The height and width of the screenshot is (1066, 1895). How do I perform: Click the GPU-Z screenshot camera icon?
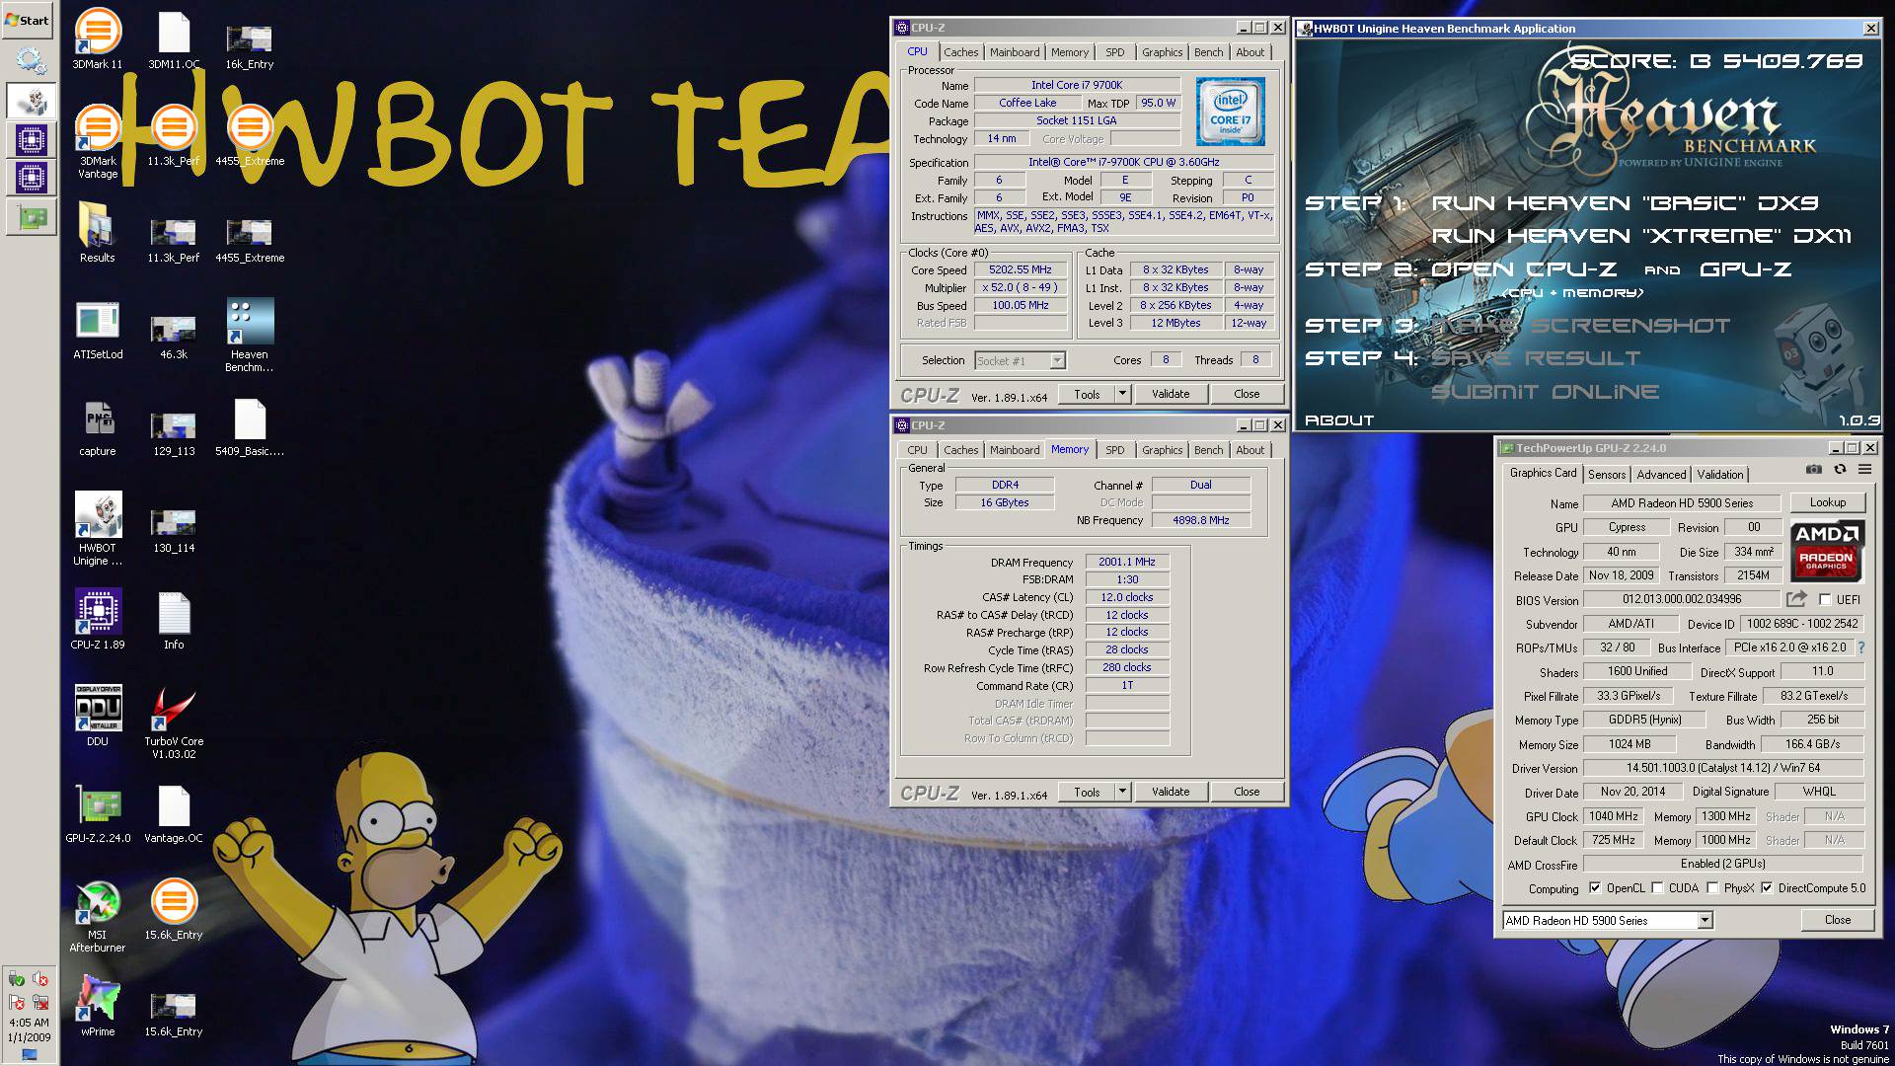coord(1814,470)
